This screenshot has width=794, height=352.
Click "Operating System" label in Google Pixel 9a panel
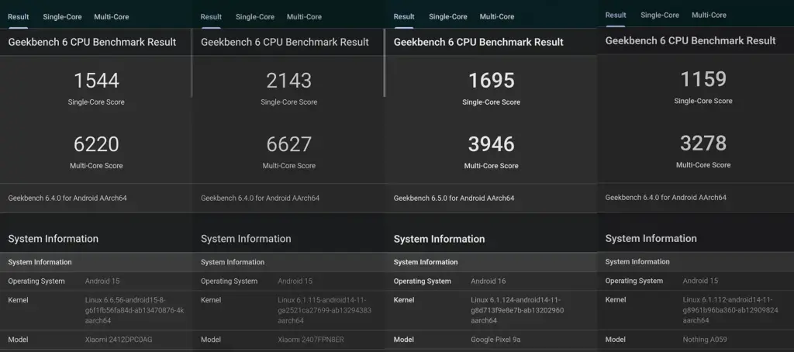(423, 281)
